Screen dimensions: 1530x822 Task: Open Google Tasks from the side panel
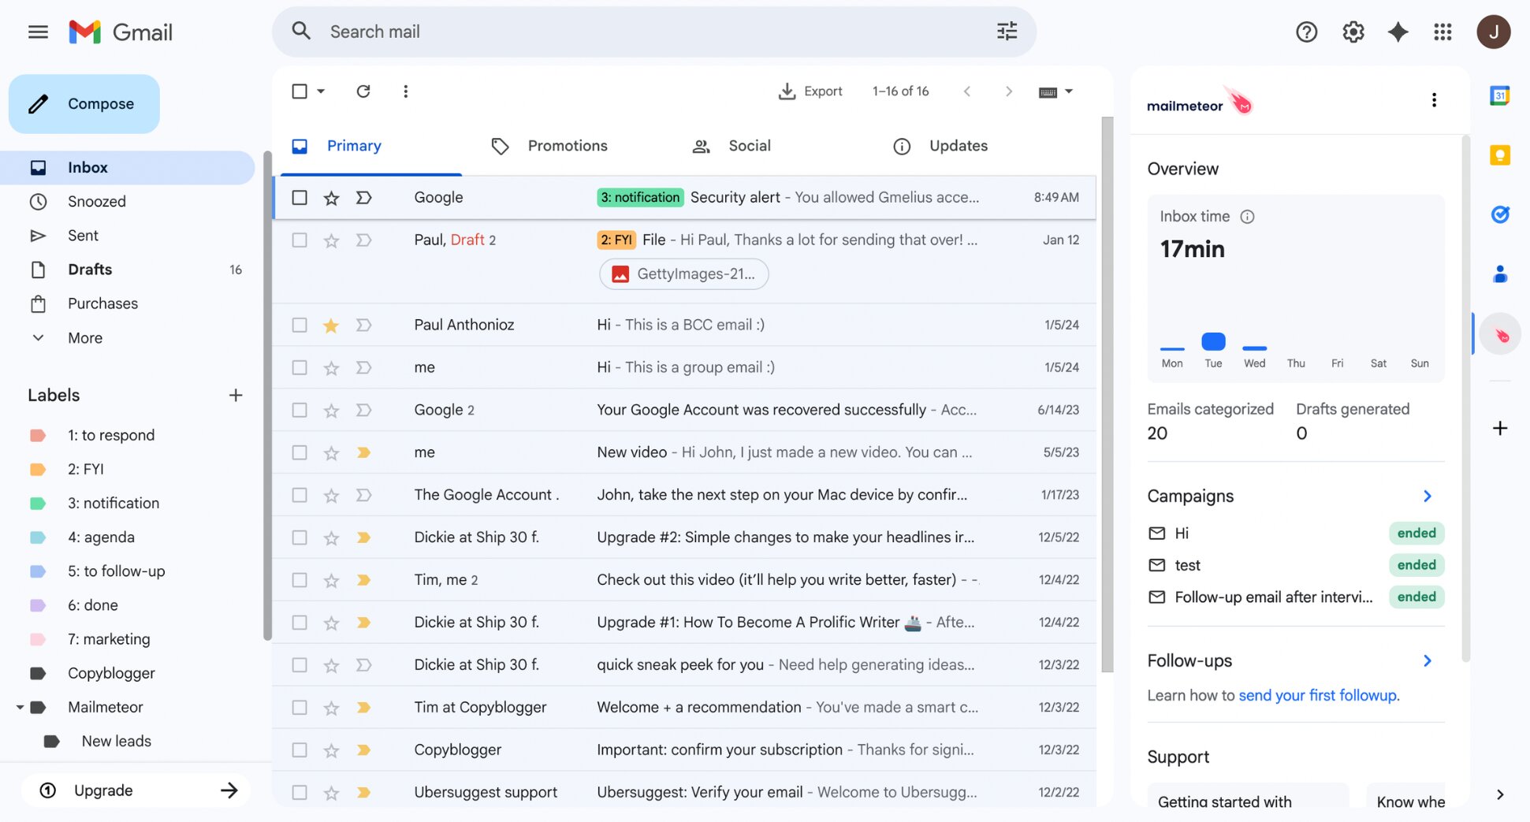point(1500,214)
